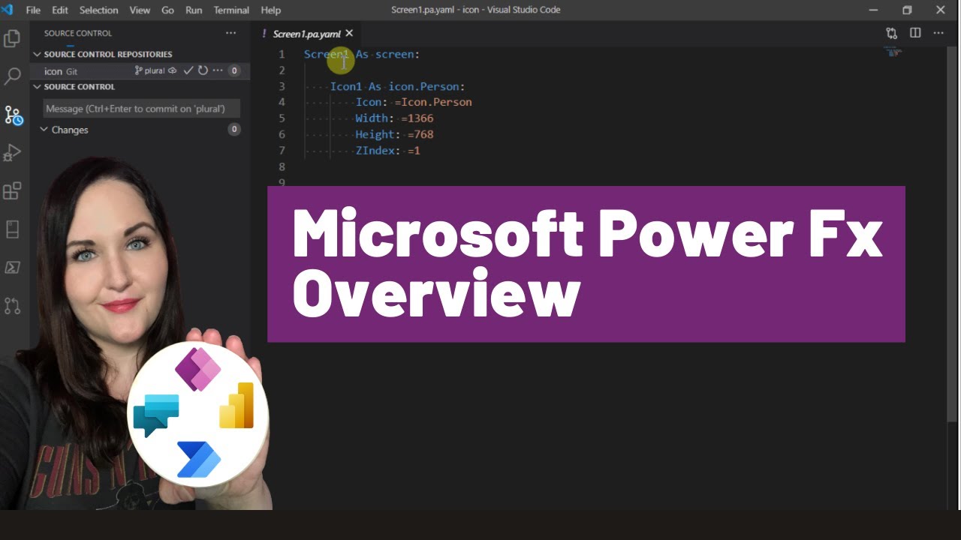This screenshot has height=540, width=961.
Task: Open the File menu
Action: coord(33,10)
